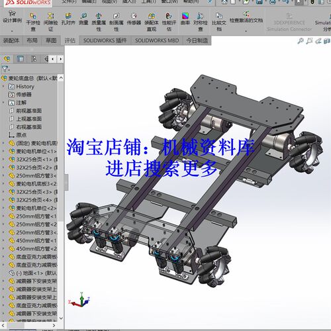Screen dimensions: 331x331
Task: Click the zoom to area icon
Action: tap(309, 41)
